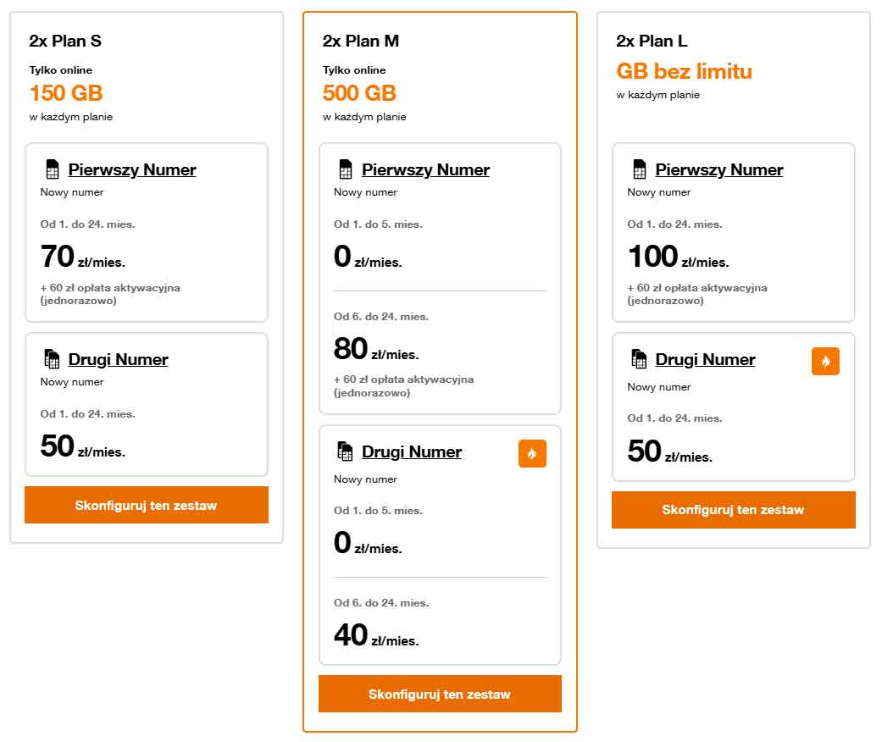Click SIM card icon in Plan M Pierwszy Numer
This screenshot has height=742, width=882.
346,169
